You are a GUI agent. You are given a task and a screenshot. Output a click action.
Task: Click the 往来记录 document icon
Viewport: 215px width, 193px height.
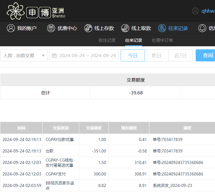point(162,28)
